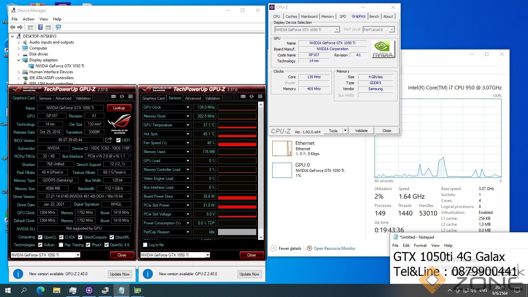Switch to the Bench tab in CPU-Z
This screenshot has height=297, width=528.
[x=374, y=16]
